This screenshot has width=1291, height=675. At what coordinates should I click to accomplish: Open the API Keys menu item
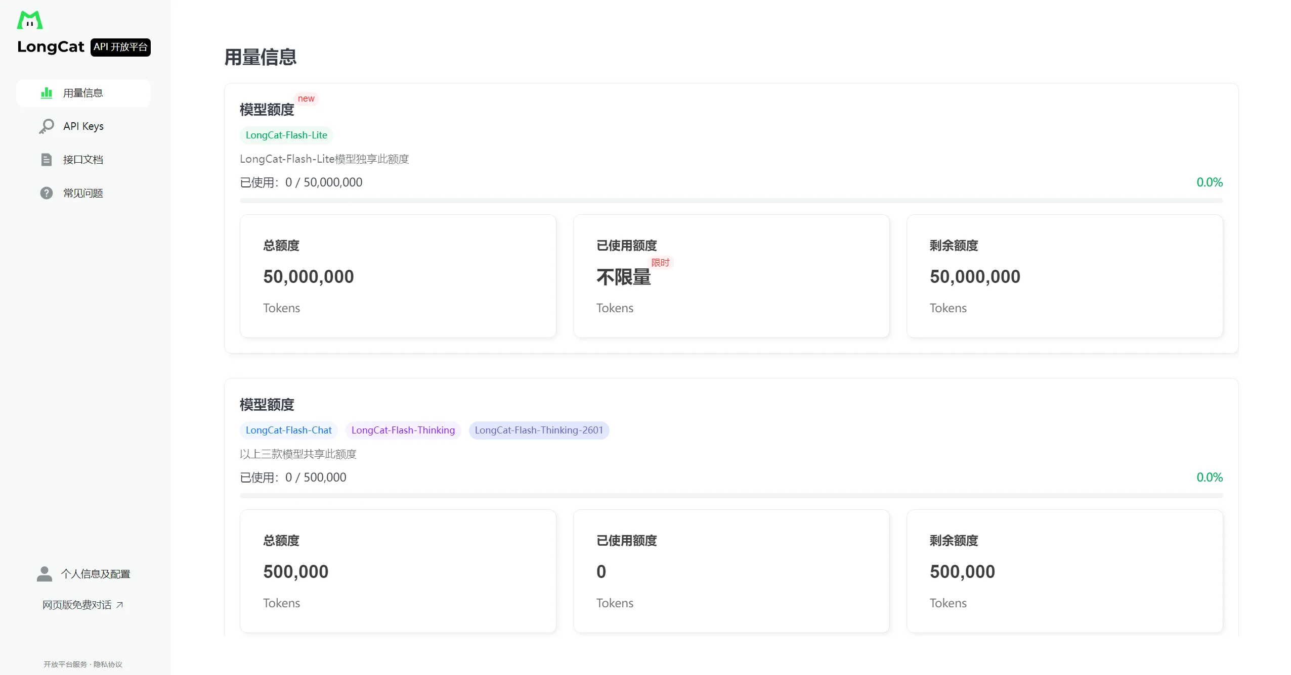click(x=83, y=126)
